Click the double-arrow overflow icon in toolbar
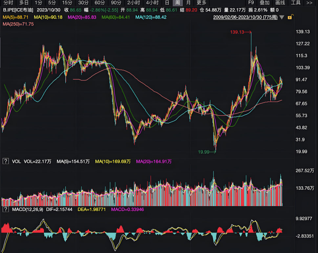 (x=309, y=3)
